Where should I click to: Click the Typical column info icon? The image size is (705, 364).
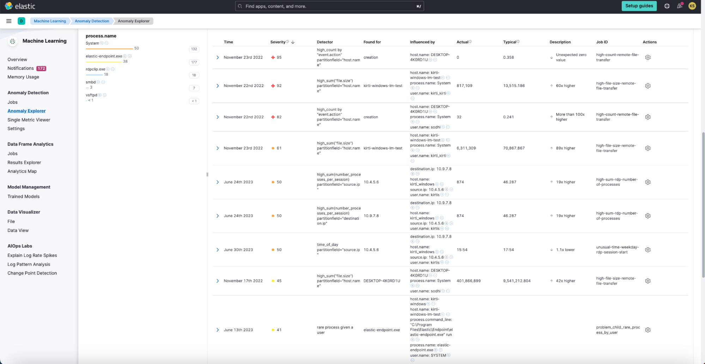(x=518, y=42)
